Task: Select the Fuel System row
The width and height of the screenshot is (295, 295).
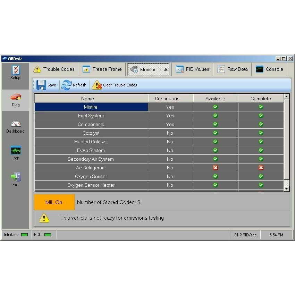Action: tap(159, 116)
